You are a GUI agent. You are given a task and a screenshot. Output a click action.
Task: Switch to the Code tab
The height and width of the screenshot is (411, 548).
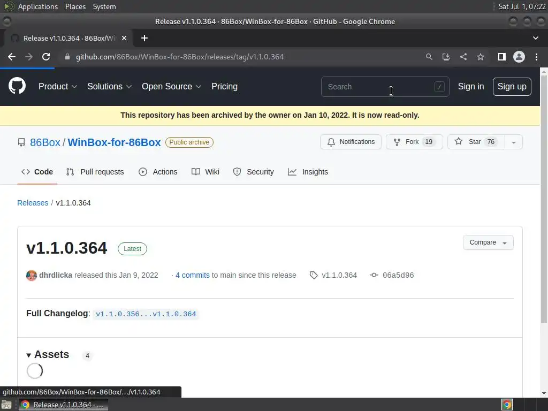37,172
